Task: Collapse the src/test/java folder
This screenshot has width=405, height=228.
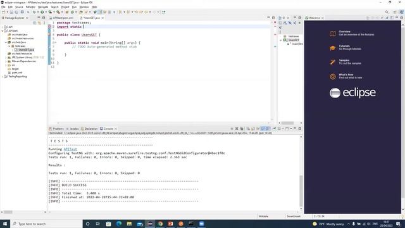Action: coord(6,42)
